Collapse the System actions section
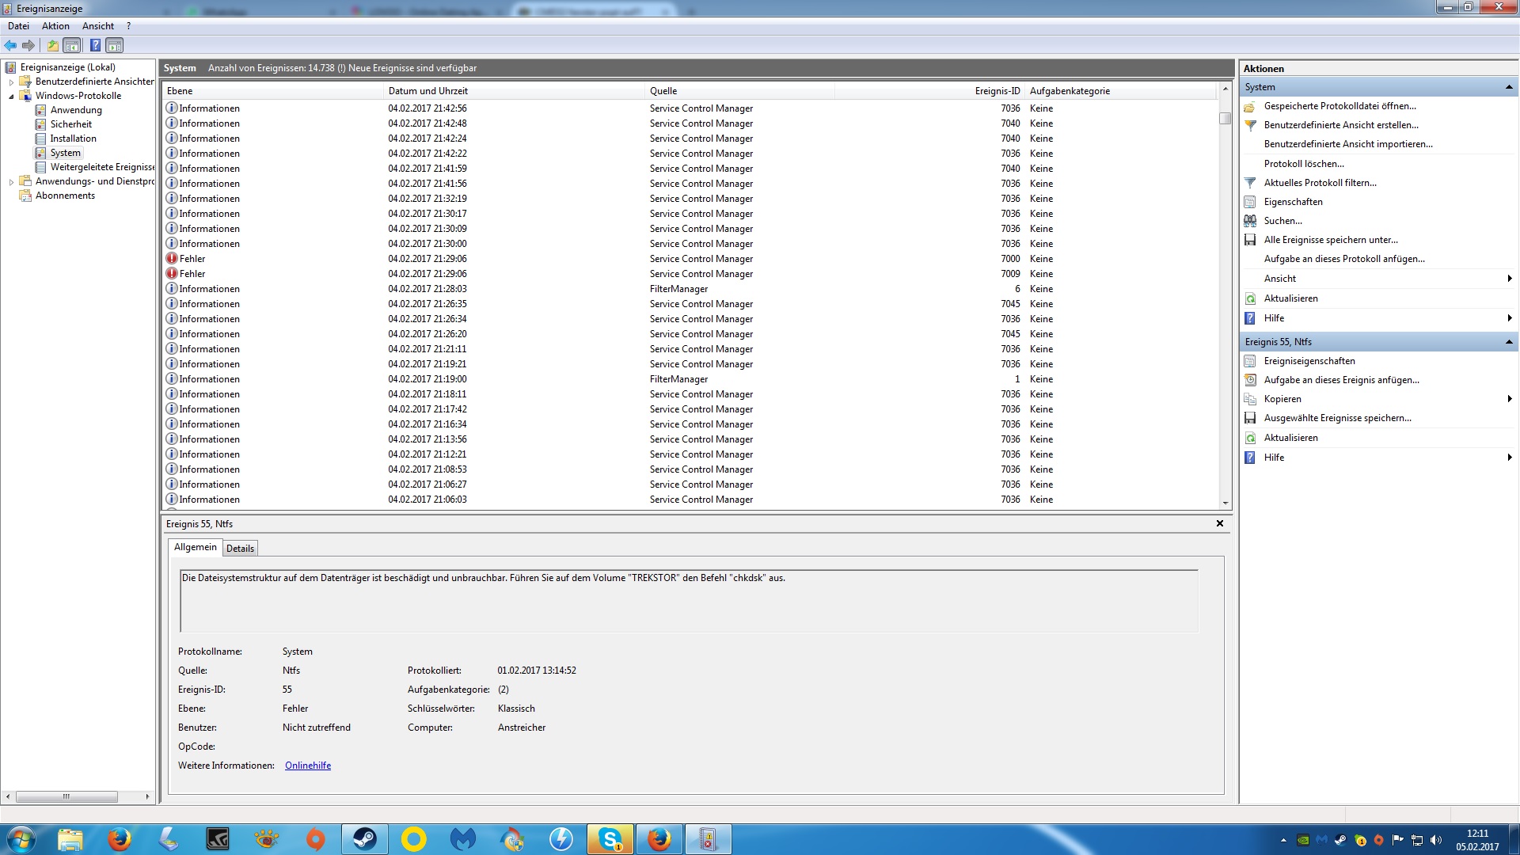 [x=1508, y=87]
